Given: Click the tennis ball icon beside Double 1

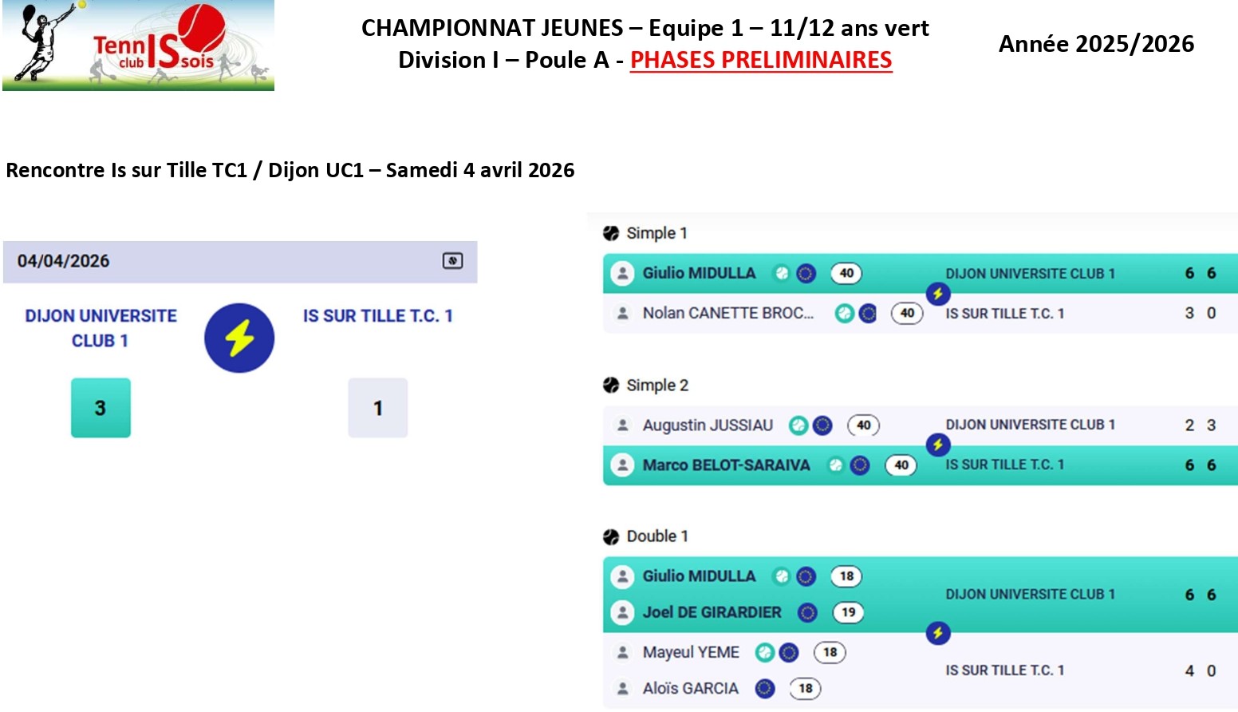Looking at the screenshot, I should (611, 536).
